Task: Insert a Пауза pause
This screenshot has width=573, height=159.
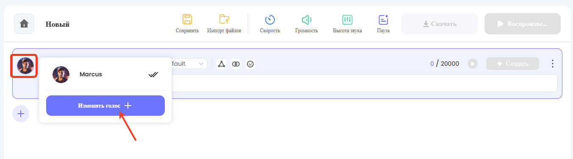Action: click(383, 24)
